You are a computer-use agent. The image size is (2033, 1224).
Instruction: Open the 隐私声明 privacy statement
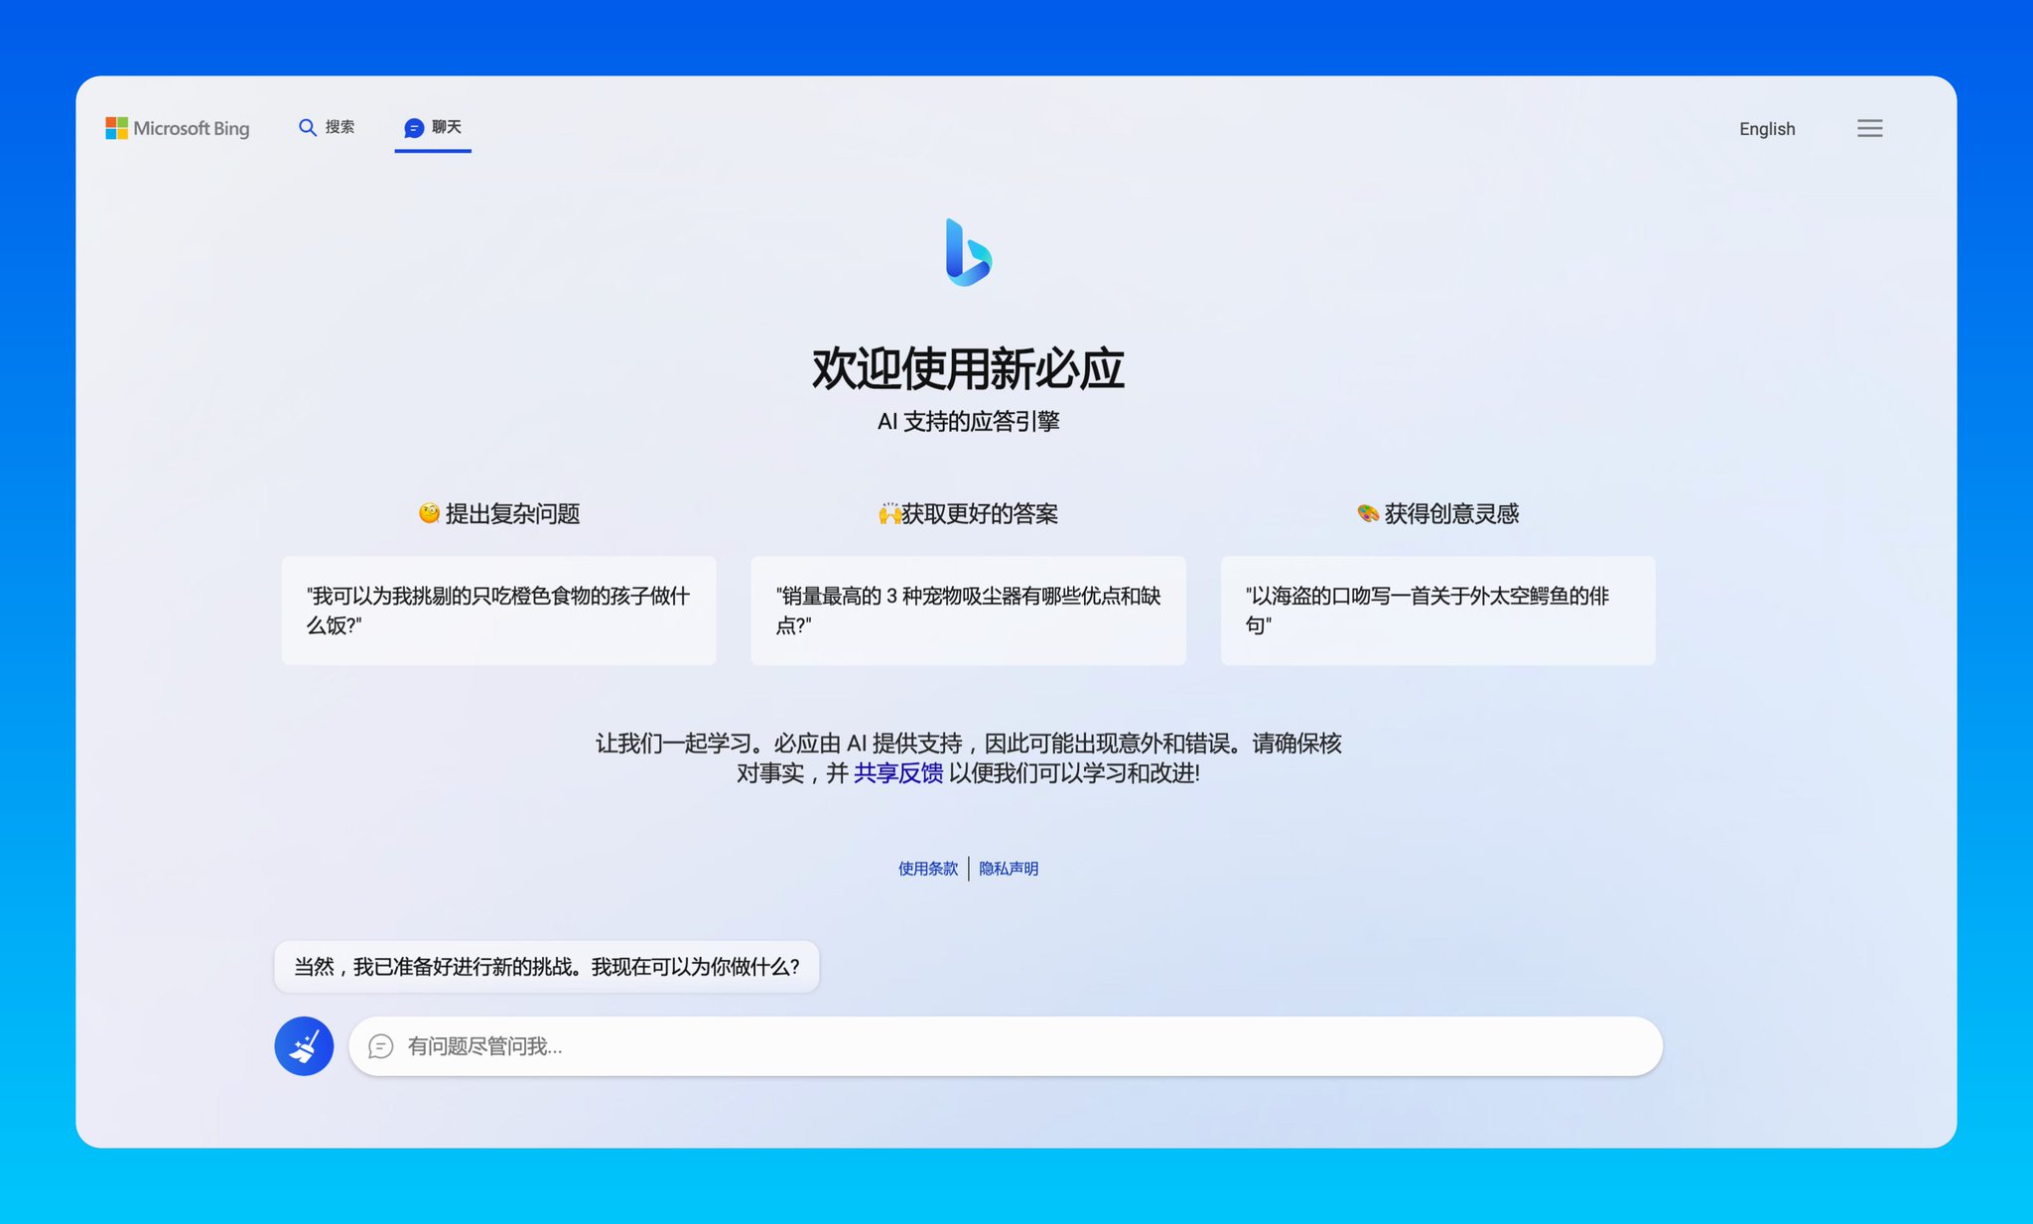[x=1008, y=868]
